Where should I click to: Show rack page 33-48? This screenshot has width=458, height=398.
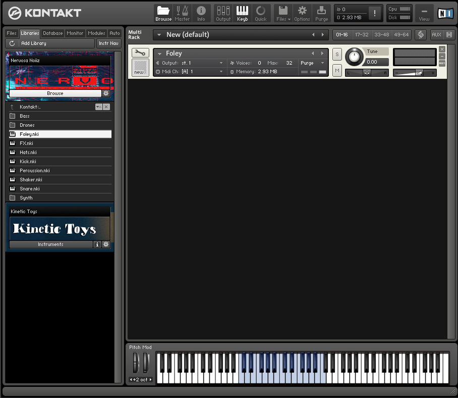[381, 34]
